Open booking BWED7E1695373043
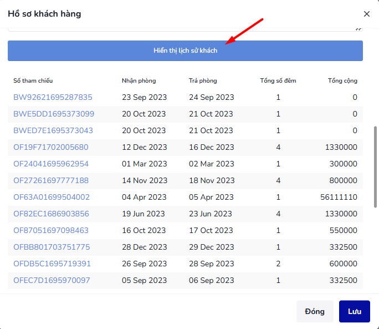 53,130
